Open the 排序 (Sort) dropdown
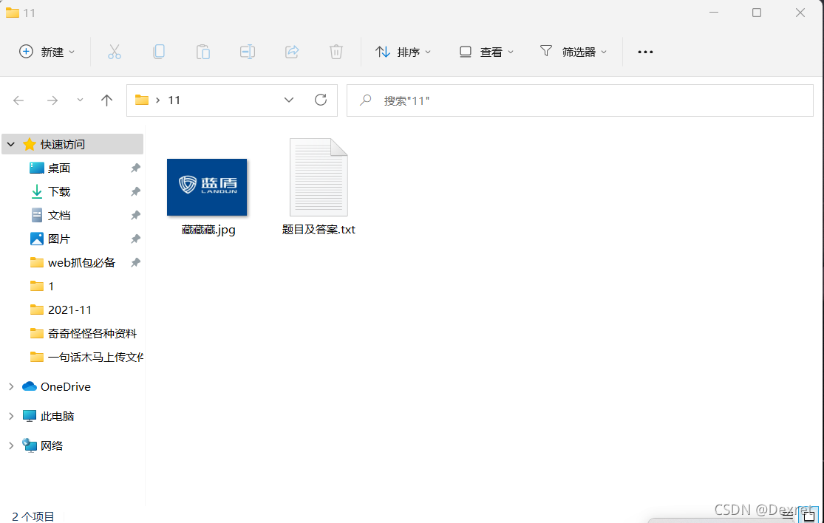 [x=403, y=52]
